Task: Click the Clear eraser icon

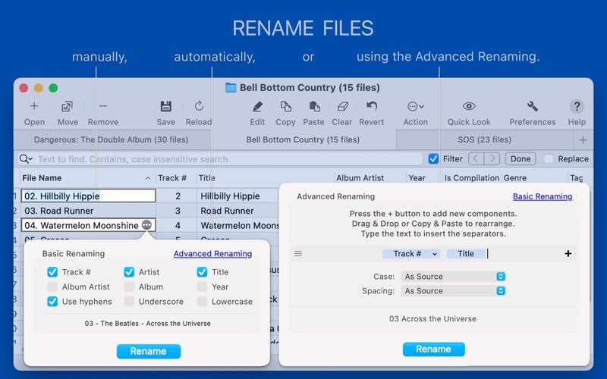Action: [342, 106]
